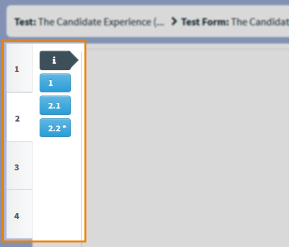
Task: Select the active section 2 tab
Action: pos(19,117)
